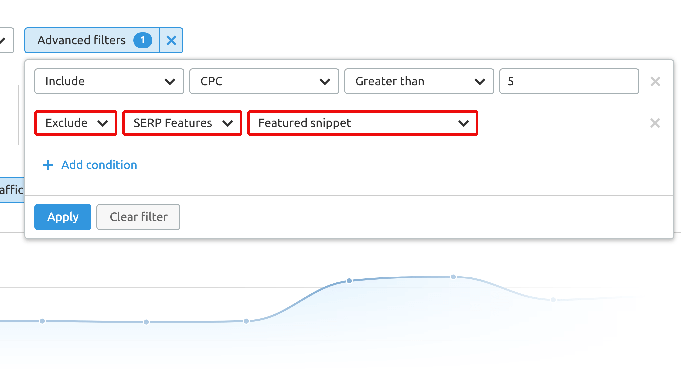Click the highest data point on chart
Image resolution: width=700 pixels, height=370 pixels.
pos(453,277)
